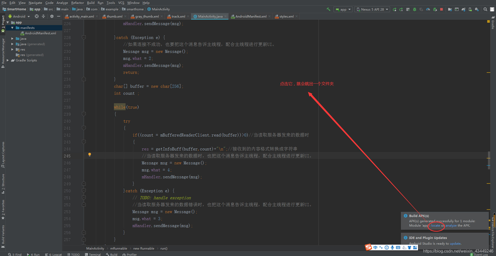The height and width of the screenshot is (256, 496).
Task: Collapse the app module tree node
Action: tap(8, 22)
